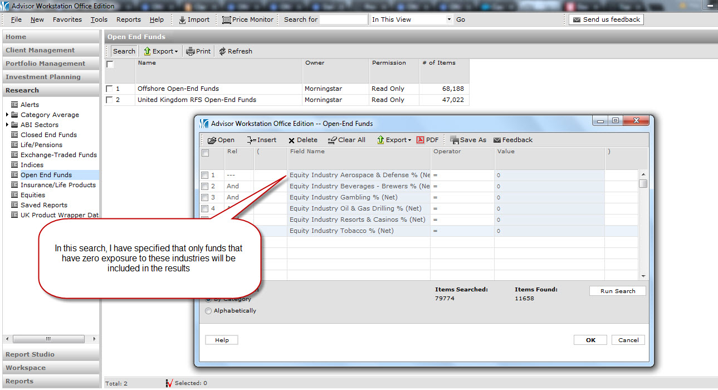
Task: Click the Import icon in the top toolbar
Action: [x=183, y=19]
